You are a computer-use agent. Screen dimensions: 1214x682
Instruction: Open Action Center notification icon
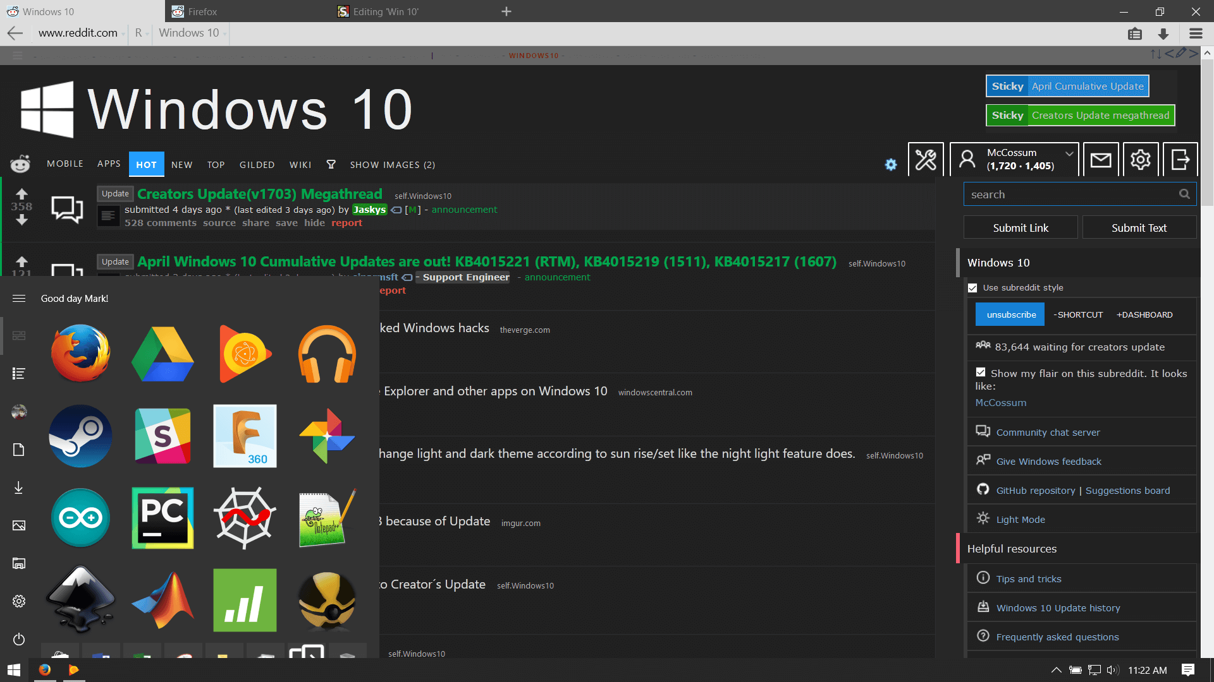coord(1188,670)
